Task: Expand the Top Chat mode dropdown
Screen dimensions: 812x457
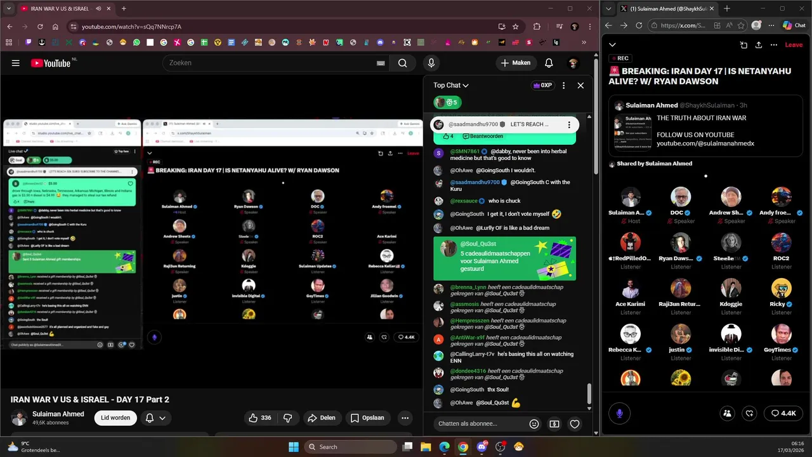Action: tap(451, 85)
